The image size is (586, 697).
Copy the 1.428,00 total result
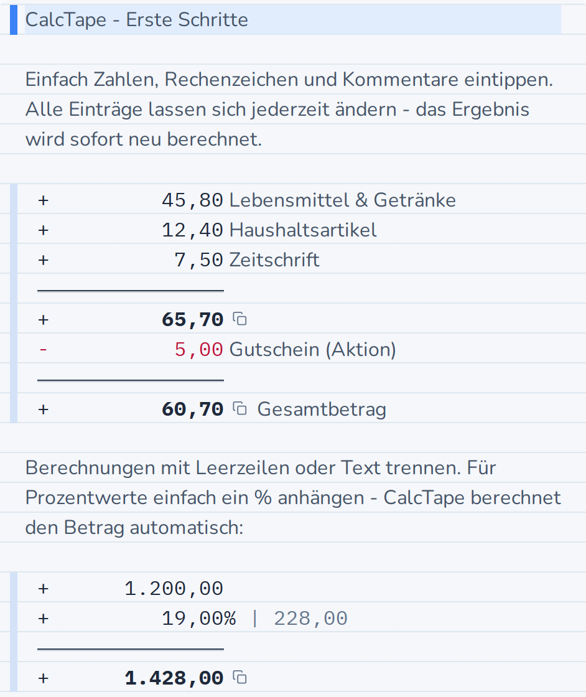(x=240, y=678)
